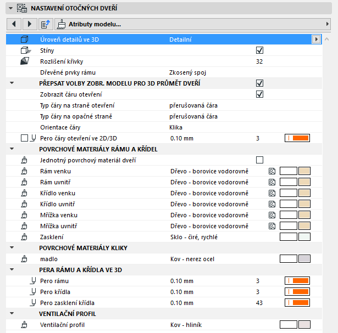Disable the Stíny checkbox

tap(259, 50)
